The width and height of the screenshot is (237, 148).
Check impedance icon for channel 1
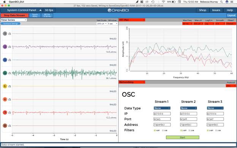[x=9, y=34]
